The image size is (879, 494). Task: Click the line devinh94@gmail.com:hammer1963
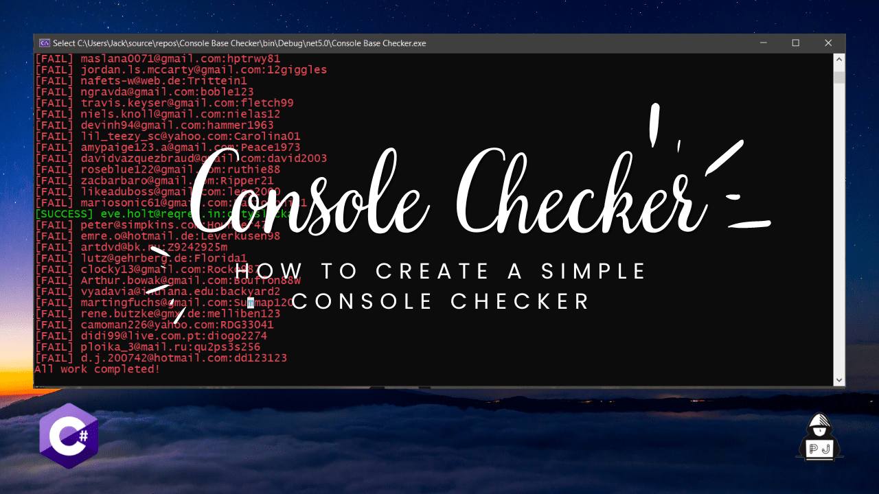pyautogui.click(x=154, y=125)
